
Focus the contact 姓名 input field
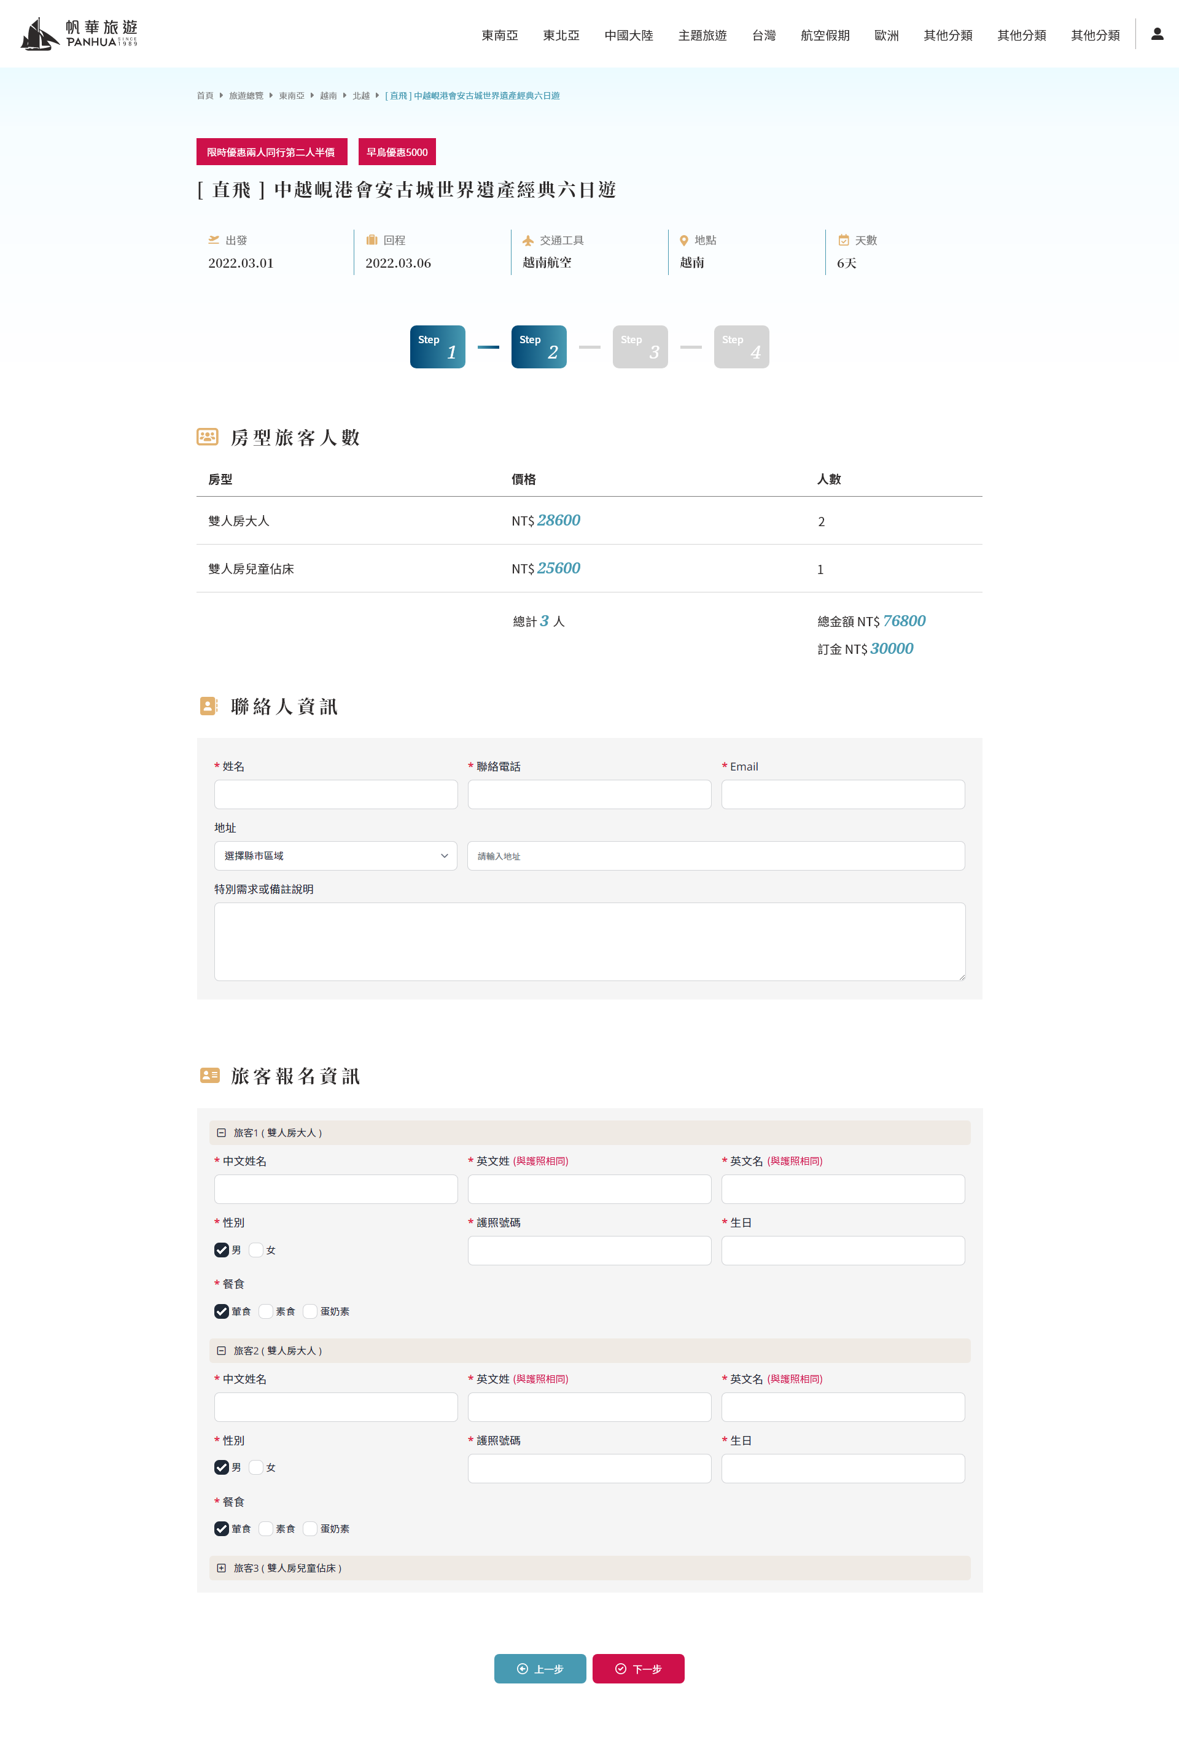click(x=335, y=794)
